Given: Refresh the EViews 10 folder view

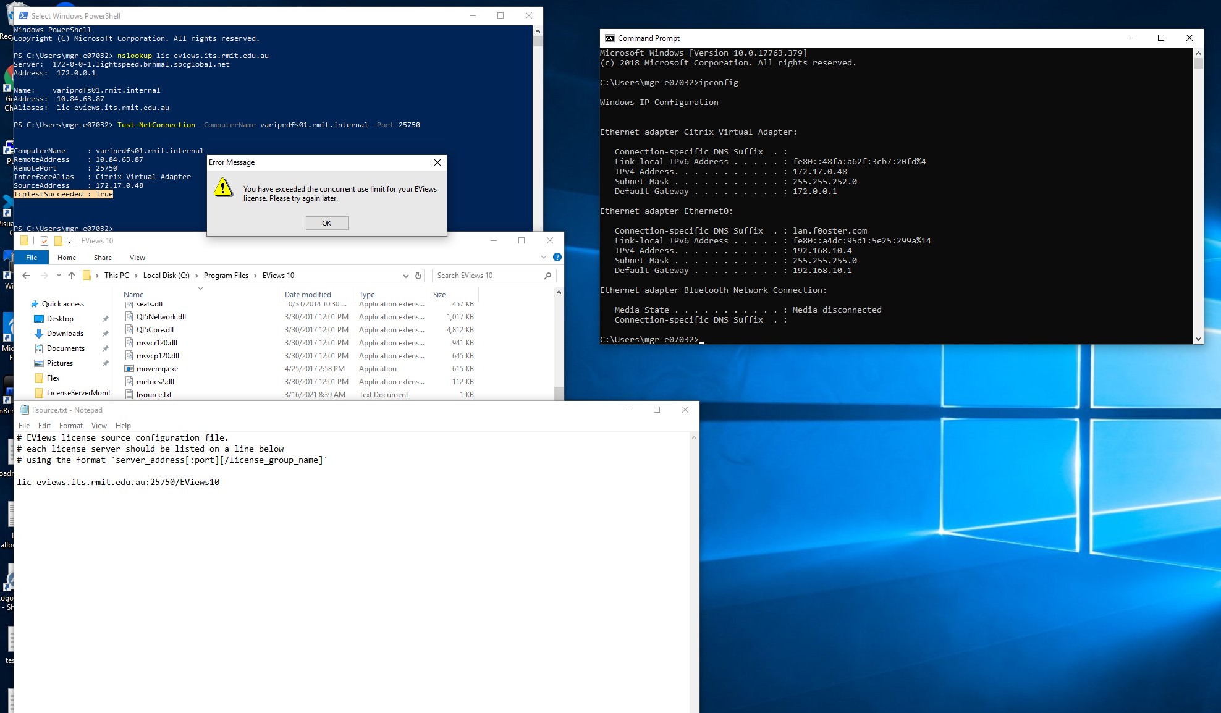Looking at the screenshot, I should click(x=418, y=276).
